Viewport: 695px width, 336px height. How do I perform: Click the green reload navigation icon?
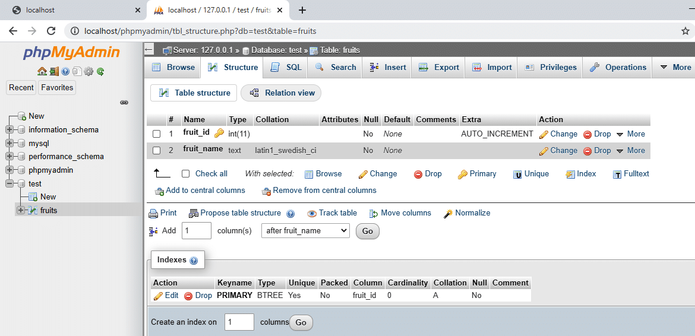tap(100, 71)
